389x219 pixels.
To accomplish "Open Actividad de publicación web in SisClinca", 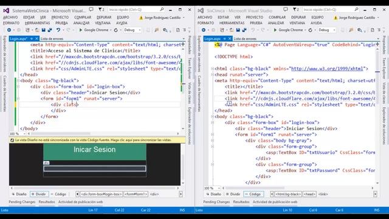I will [x=275, y=202].
